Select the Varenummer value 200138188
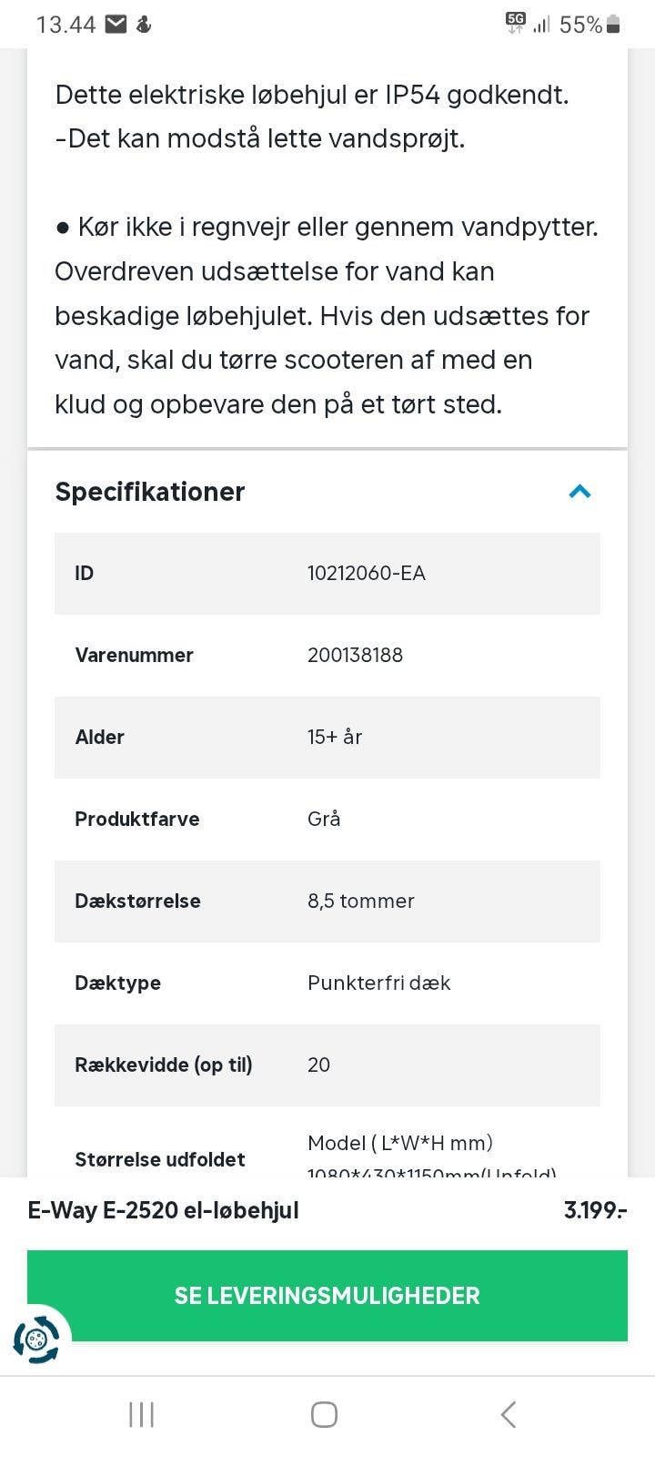 coord(355,655)
